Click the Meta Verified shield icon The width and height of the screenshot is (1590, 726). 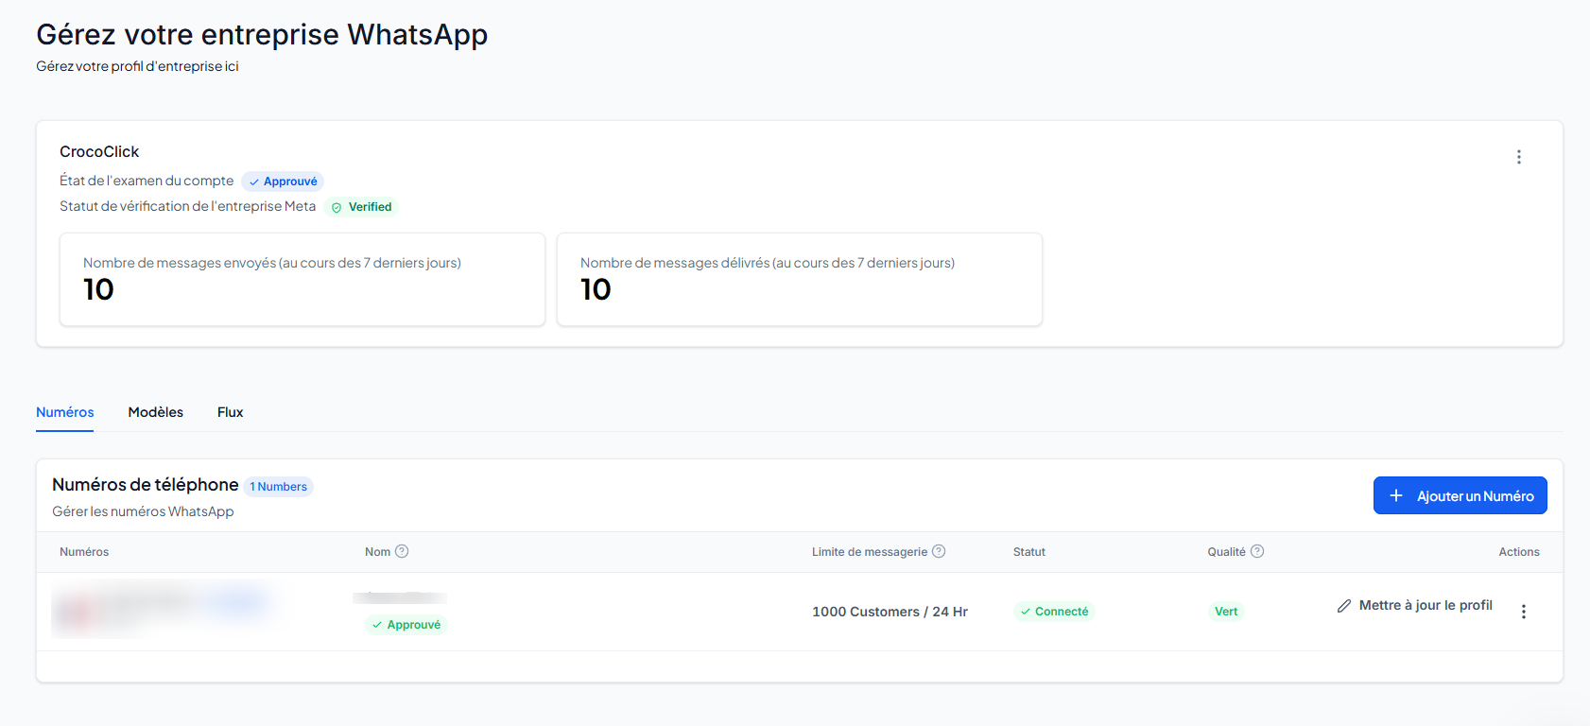coord(337,208)
